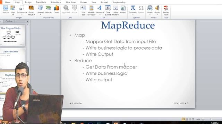Create a new Photo Album
This screenshot has width=222, height=124.
point(31,10)
